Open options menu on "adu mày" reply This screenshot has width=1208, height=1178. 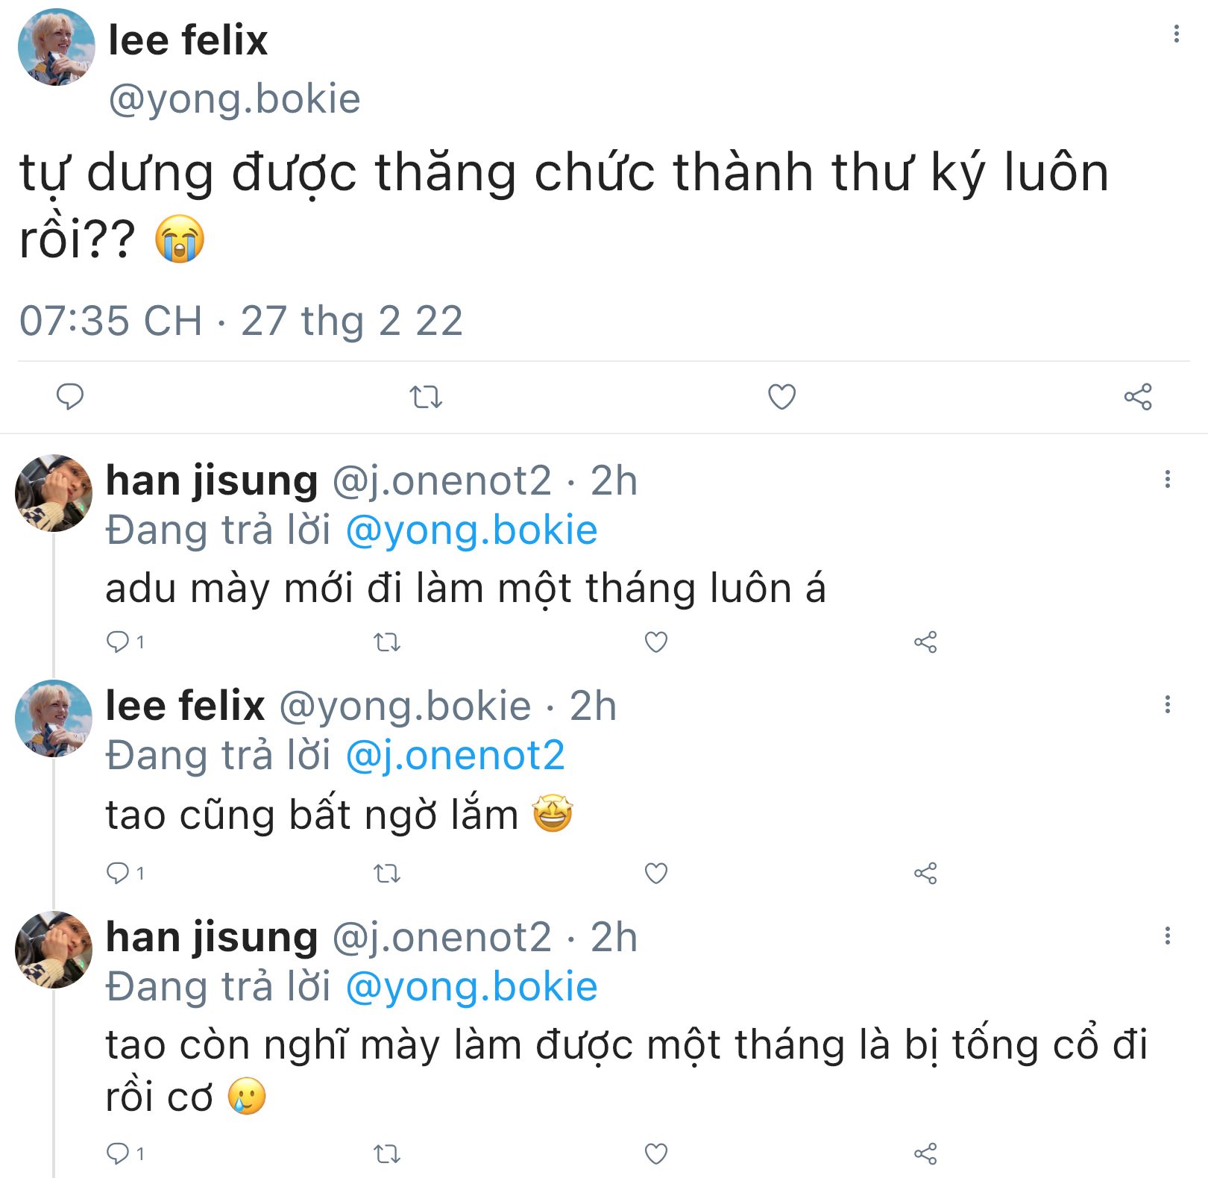coord(1167,479)
